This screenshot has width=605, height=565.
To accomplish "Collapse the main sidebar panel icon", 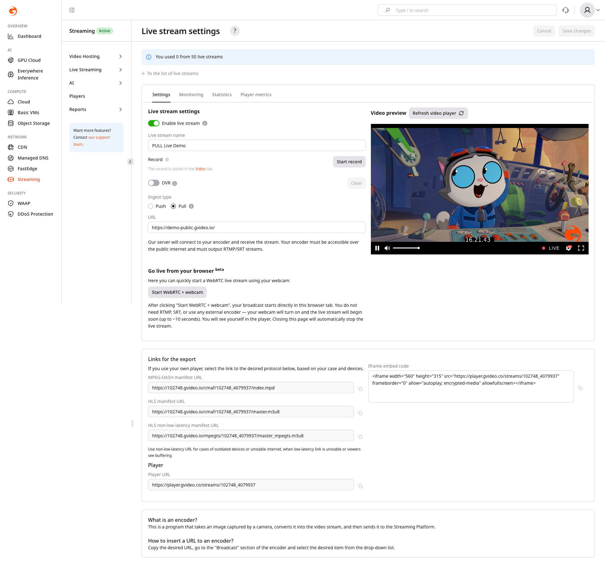I will click(x=72, y=10).
